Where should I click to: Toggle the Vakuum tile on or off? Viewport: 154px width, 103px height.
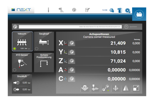click(22, 41)
